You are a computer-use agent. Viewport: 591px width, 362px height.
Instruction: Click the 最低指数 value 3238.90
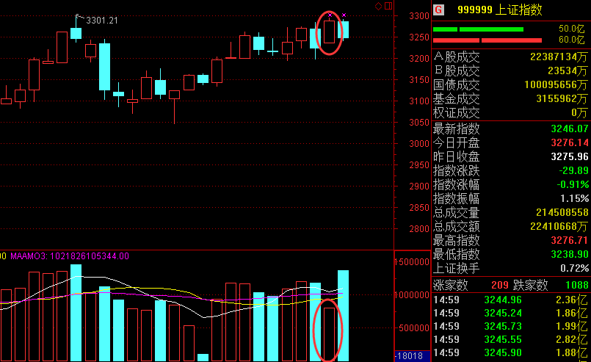pos(570,255)
